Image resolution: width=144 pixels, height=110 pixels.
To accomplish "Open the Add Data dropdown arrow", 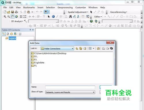I will 48,12.
